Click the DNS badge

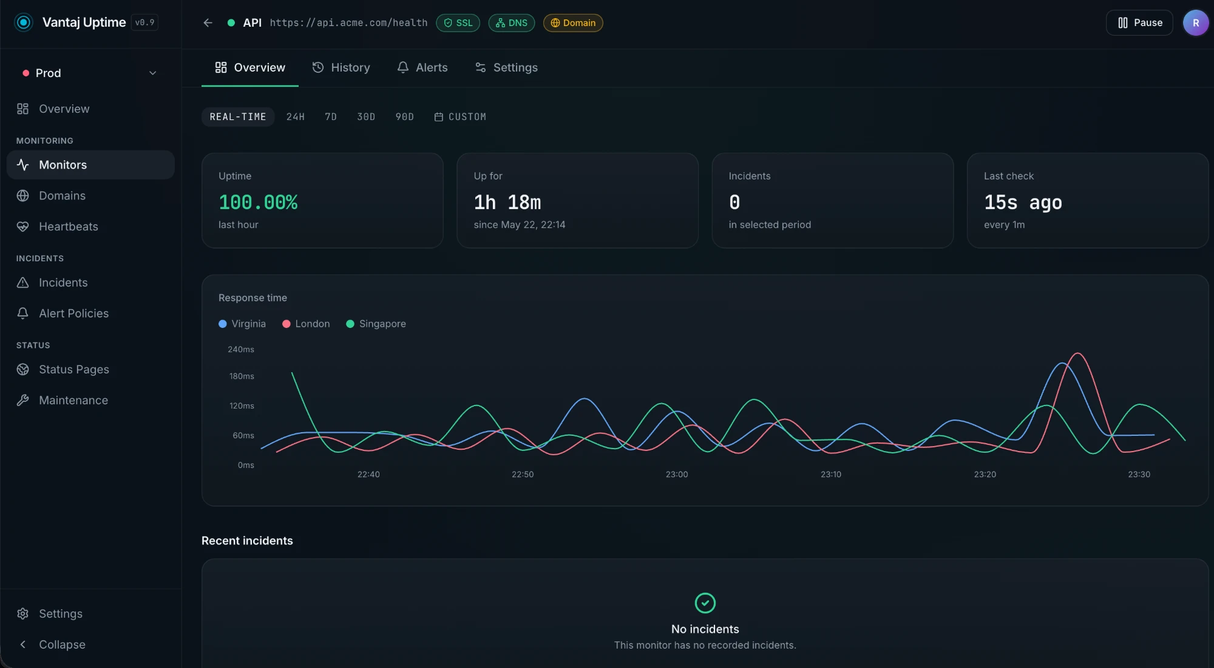[x=512, y=23]
